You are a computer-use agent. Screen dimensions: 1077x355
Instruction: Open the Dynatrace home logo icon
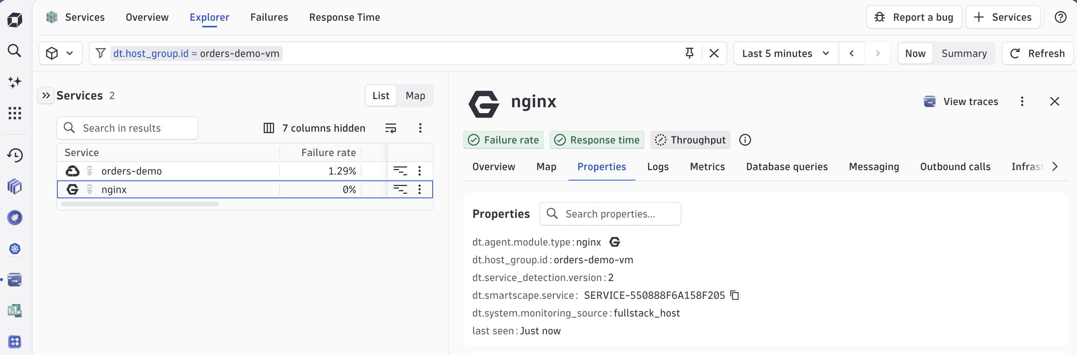15,20
